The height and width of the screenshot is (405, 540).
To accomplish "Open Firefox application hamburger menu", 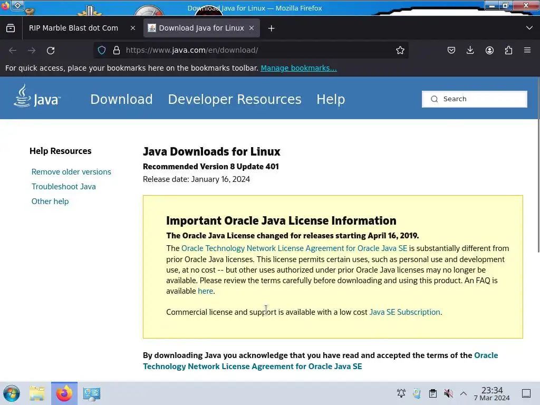I will (527, 50).
